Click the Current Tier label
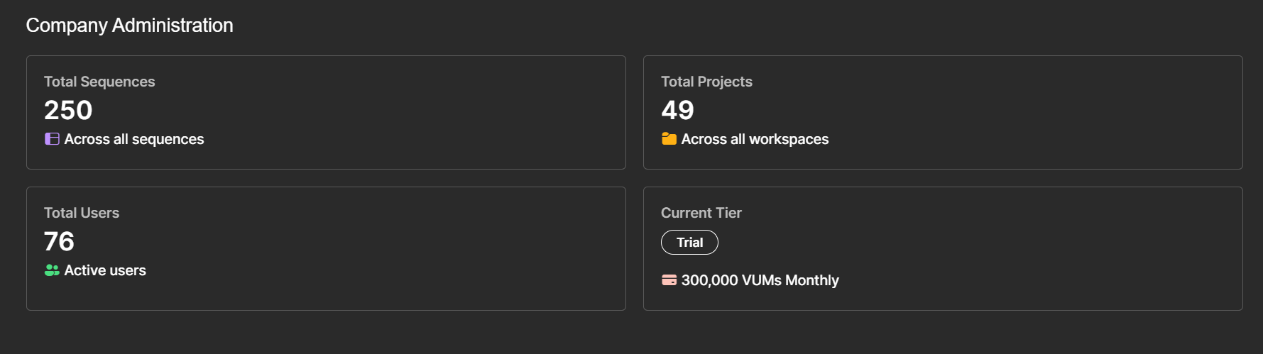Image resolution: width=1263 pixels, height=354 pixels. (x=701, y=213)
